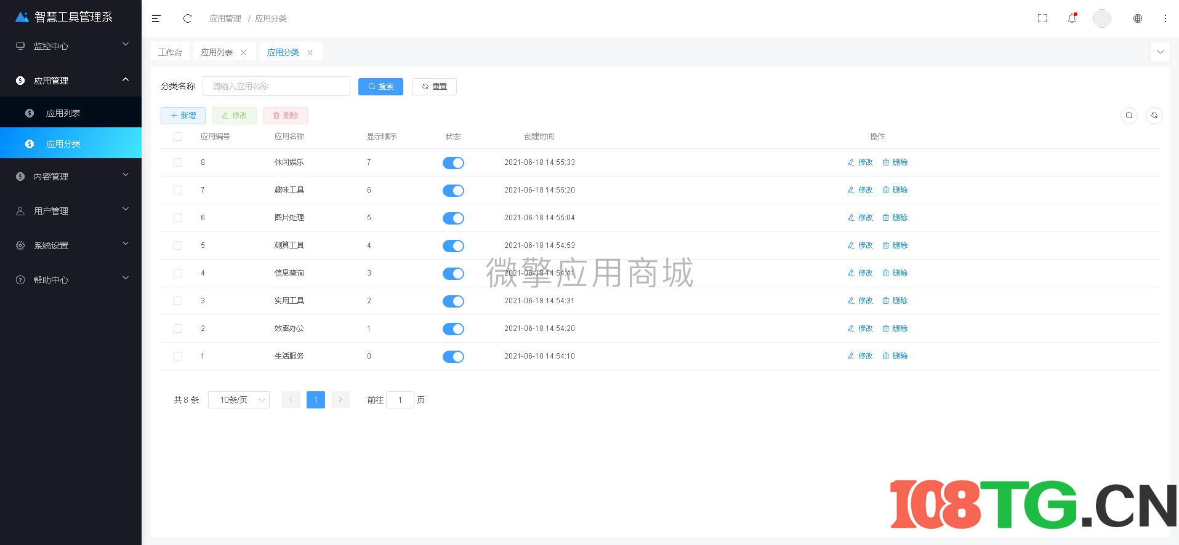This screenshot has height=545, width=1179.
Task: Click 修改 in the 信息查询 row
Action: pos(861,273)
